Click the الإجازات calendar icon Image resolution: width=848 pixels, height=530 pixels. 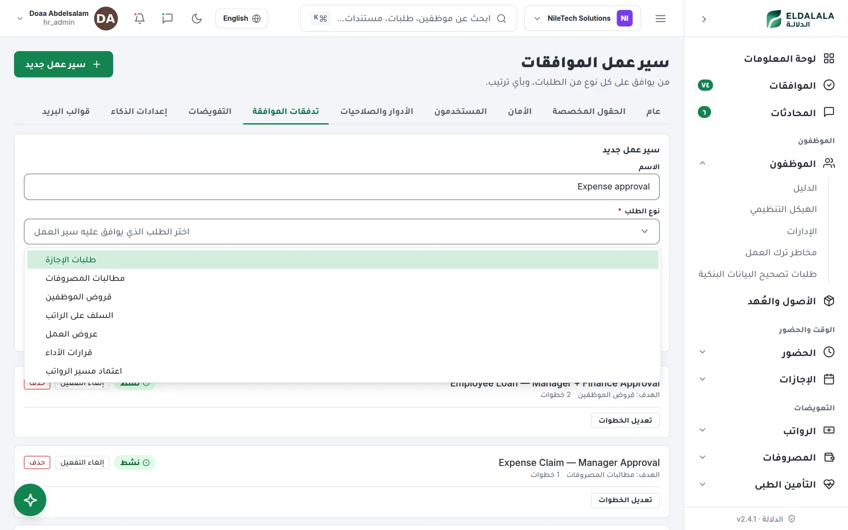point(829,379)
